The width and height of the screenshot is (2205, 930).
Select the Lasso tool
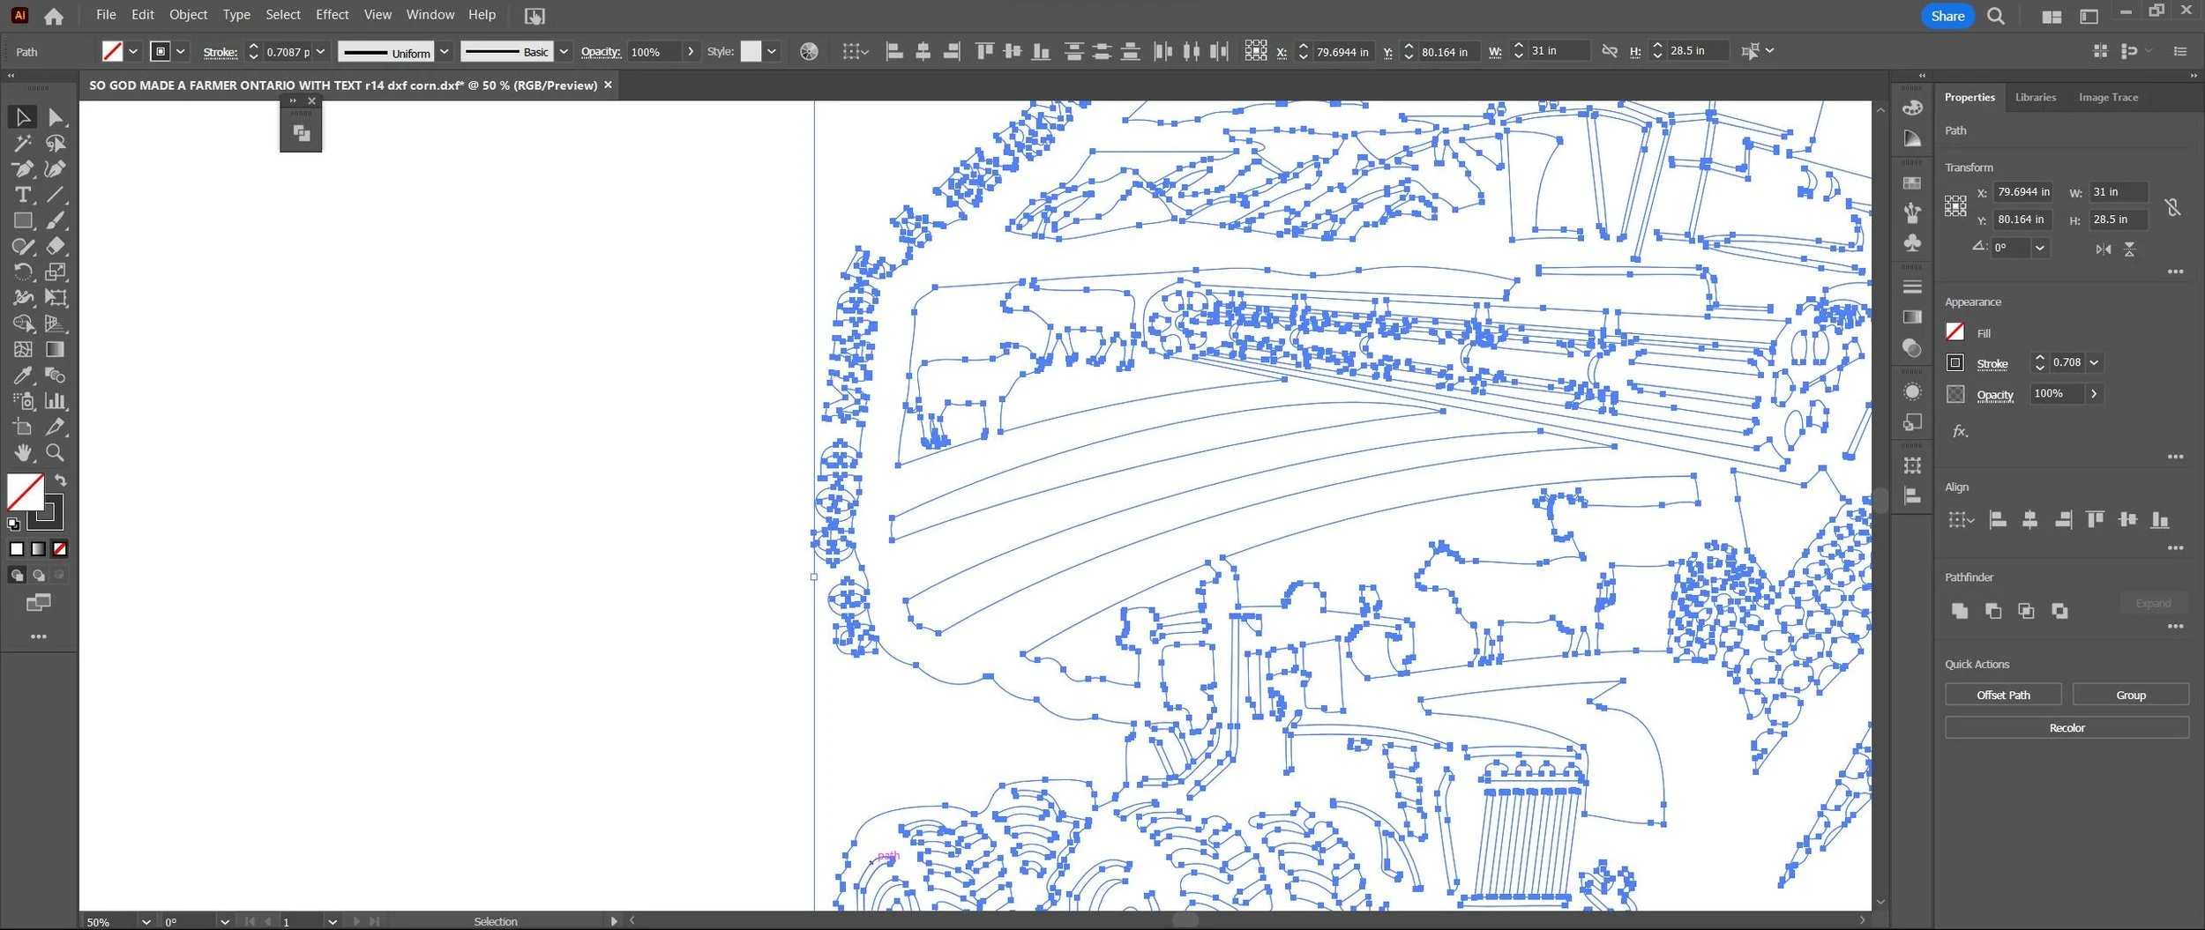point(56,143)
